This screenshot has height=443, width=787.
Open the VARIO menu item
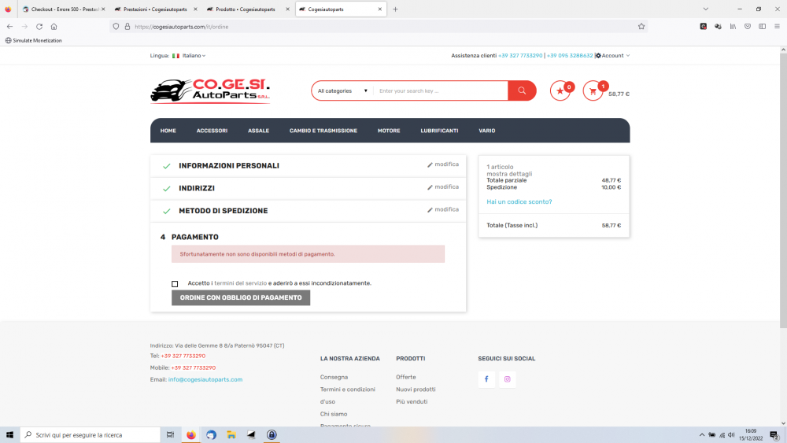tap(487, 131)
